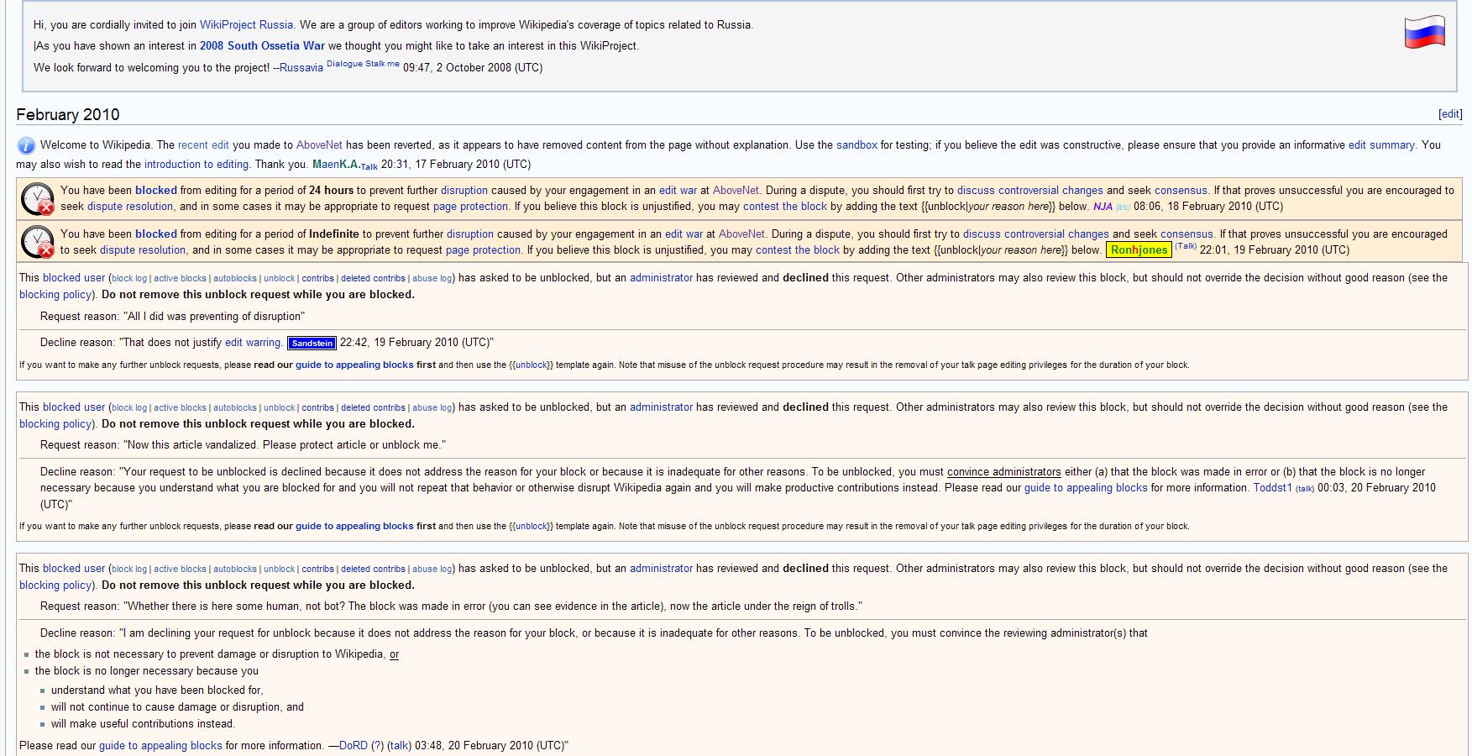The height and width of the screenshot is (756, 1472).
Task: Open the disruption link in the Indefinite block notice
Action: pos(470,234)
